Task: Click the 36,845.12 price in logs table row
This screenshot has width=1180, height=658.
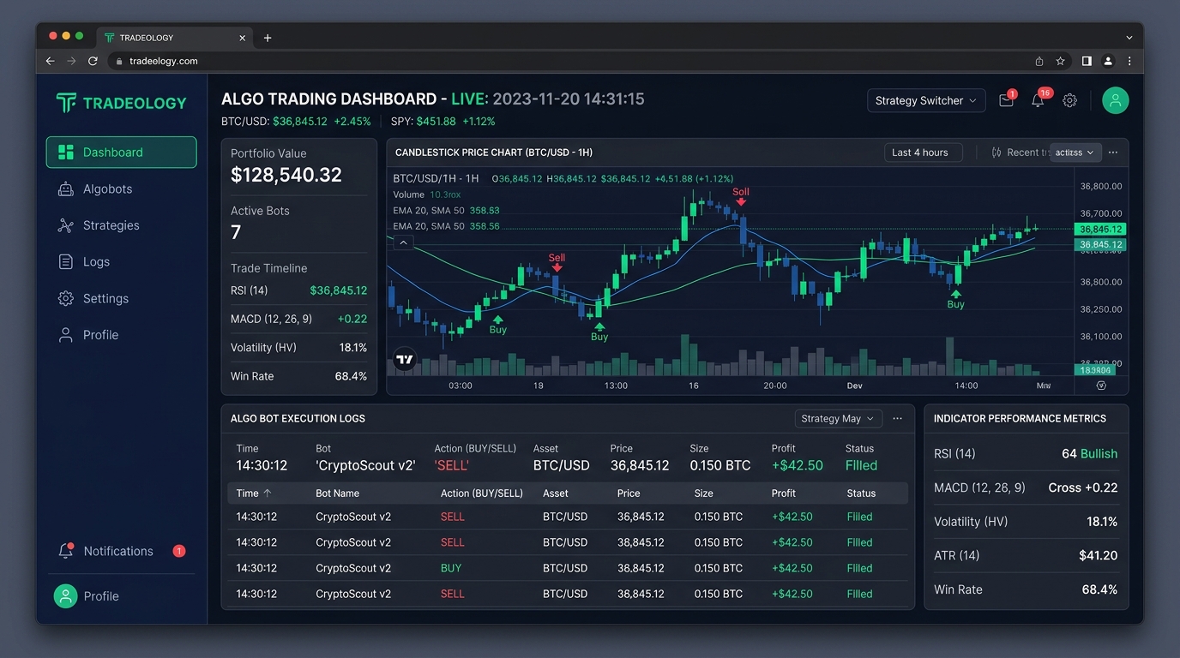Action: 641,517
